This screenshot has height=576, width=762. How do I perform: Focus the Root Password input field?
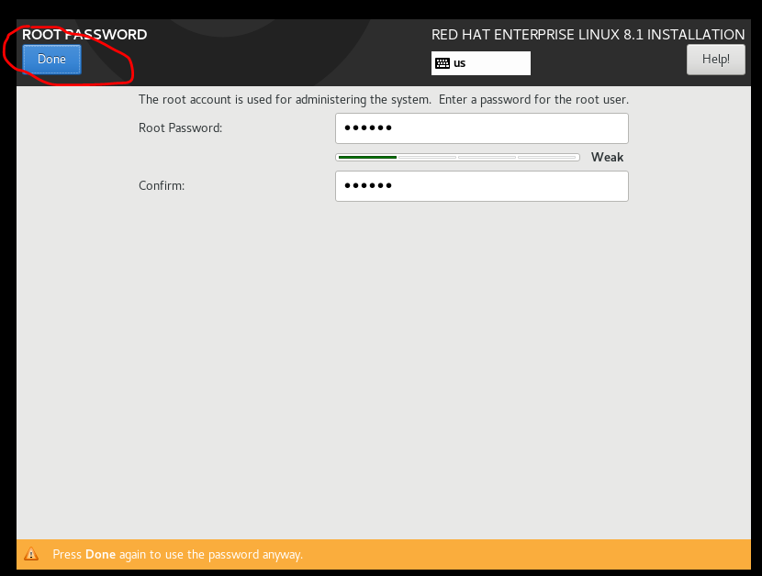point(482,128)
